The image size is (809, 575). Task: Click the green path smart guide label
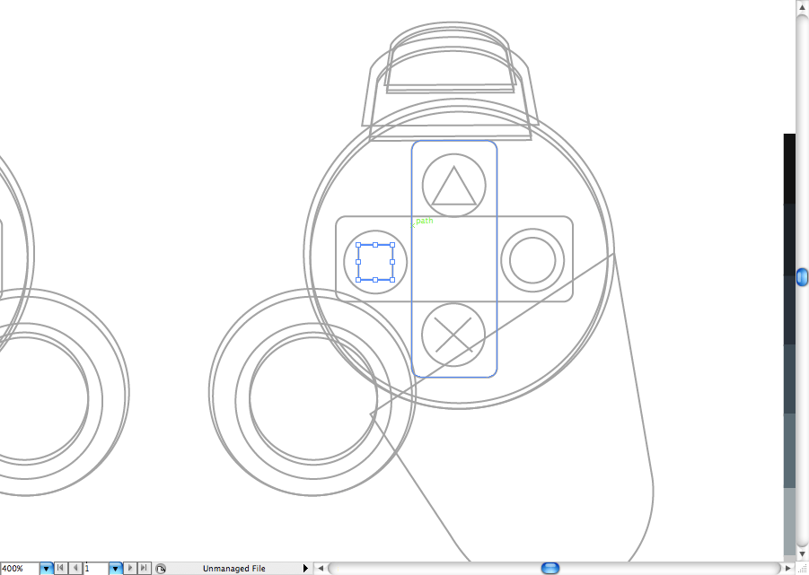424,221
